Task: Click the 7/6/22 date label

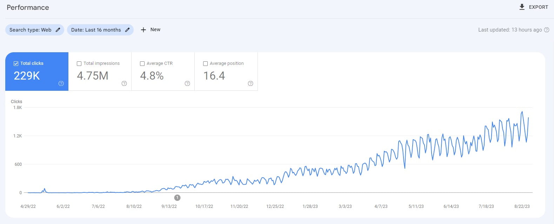Action: pyautogui.click(x=98, y=206)
